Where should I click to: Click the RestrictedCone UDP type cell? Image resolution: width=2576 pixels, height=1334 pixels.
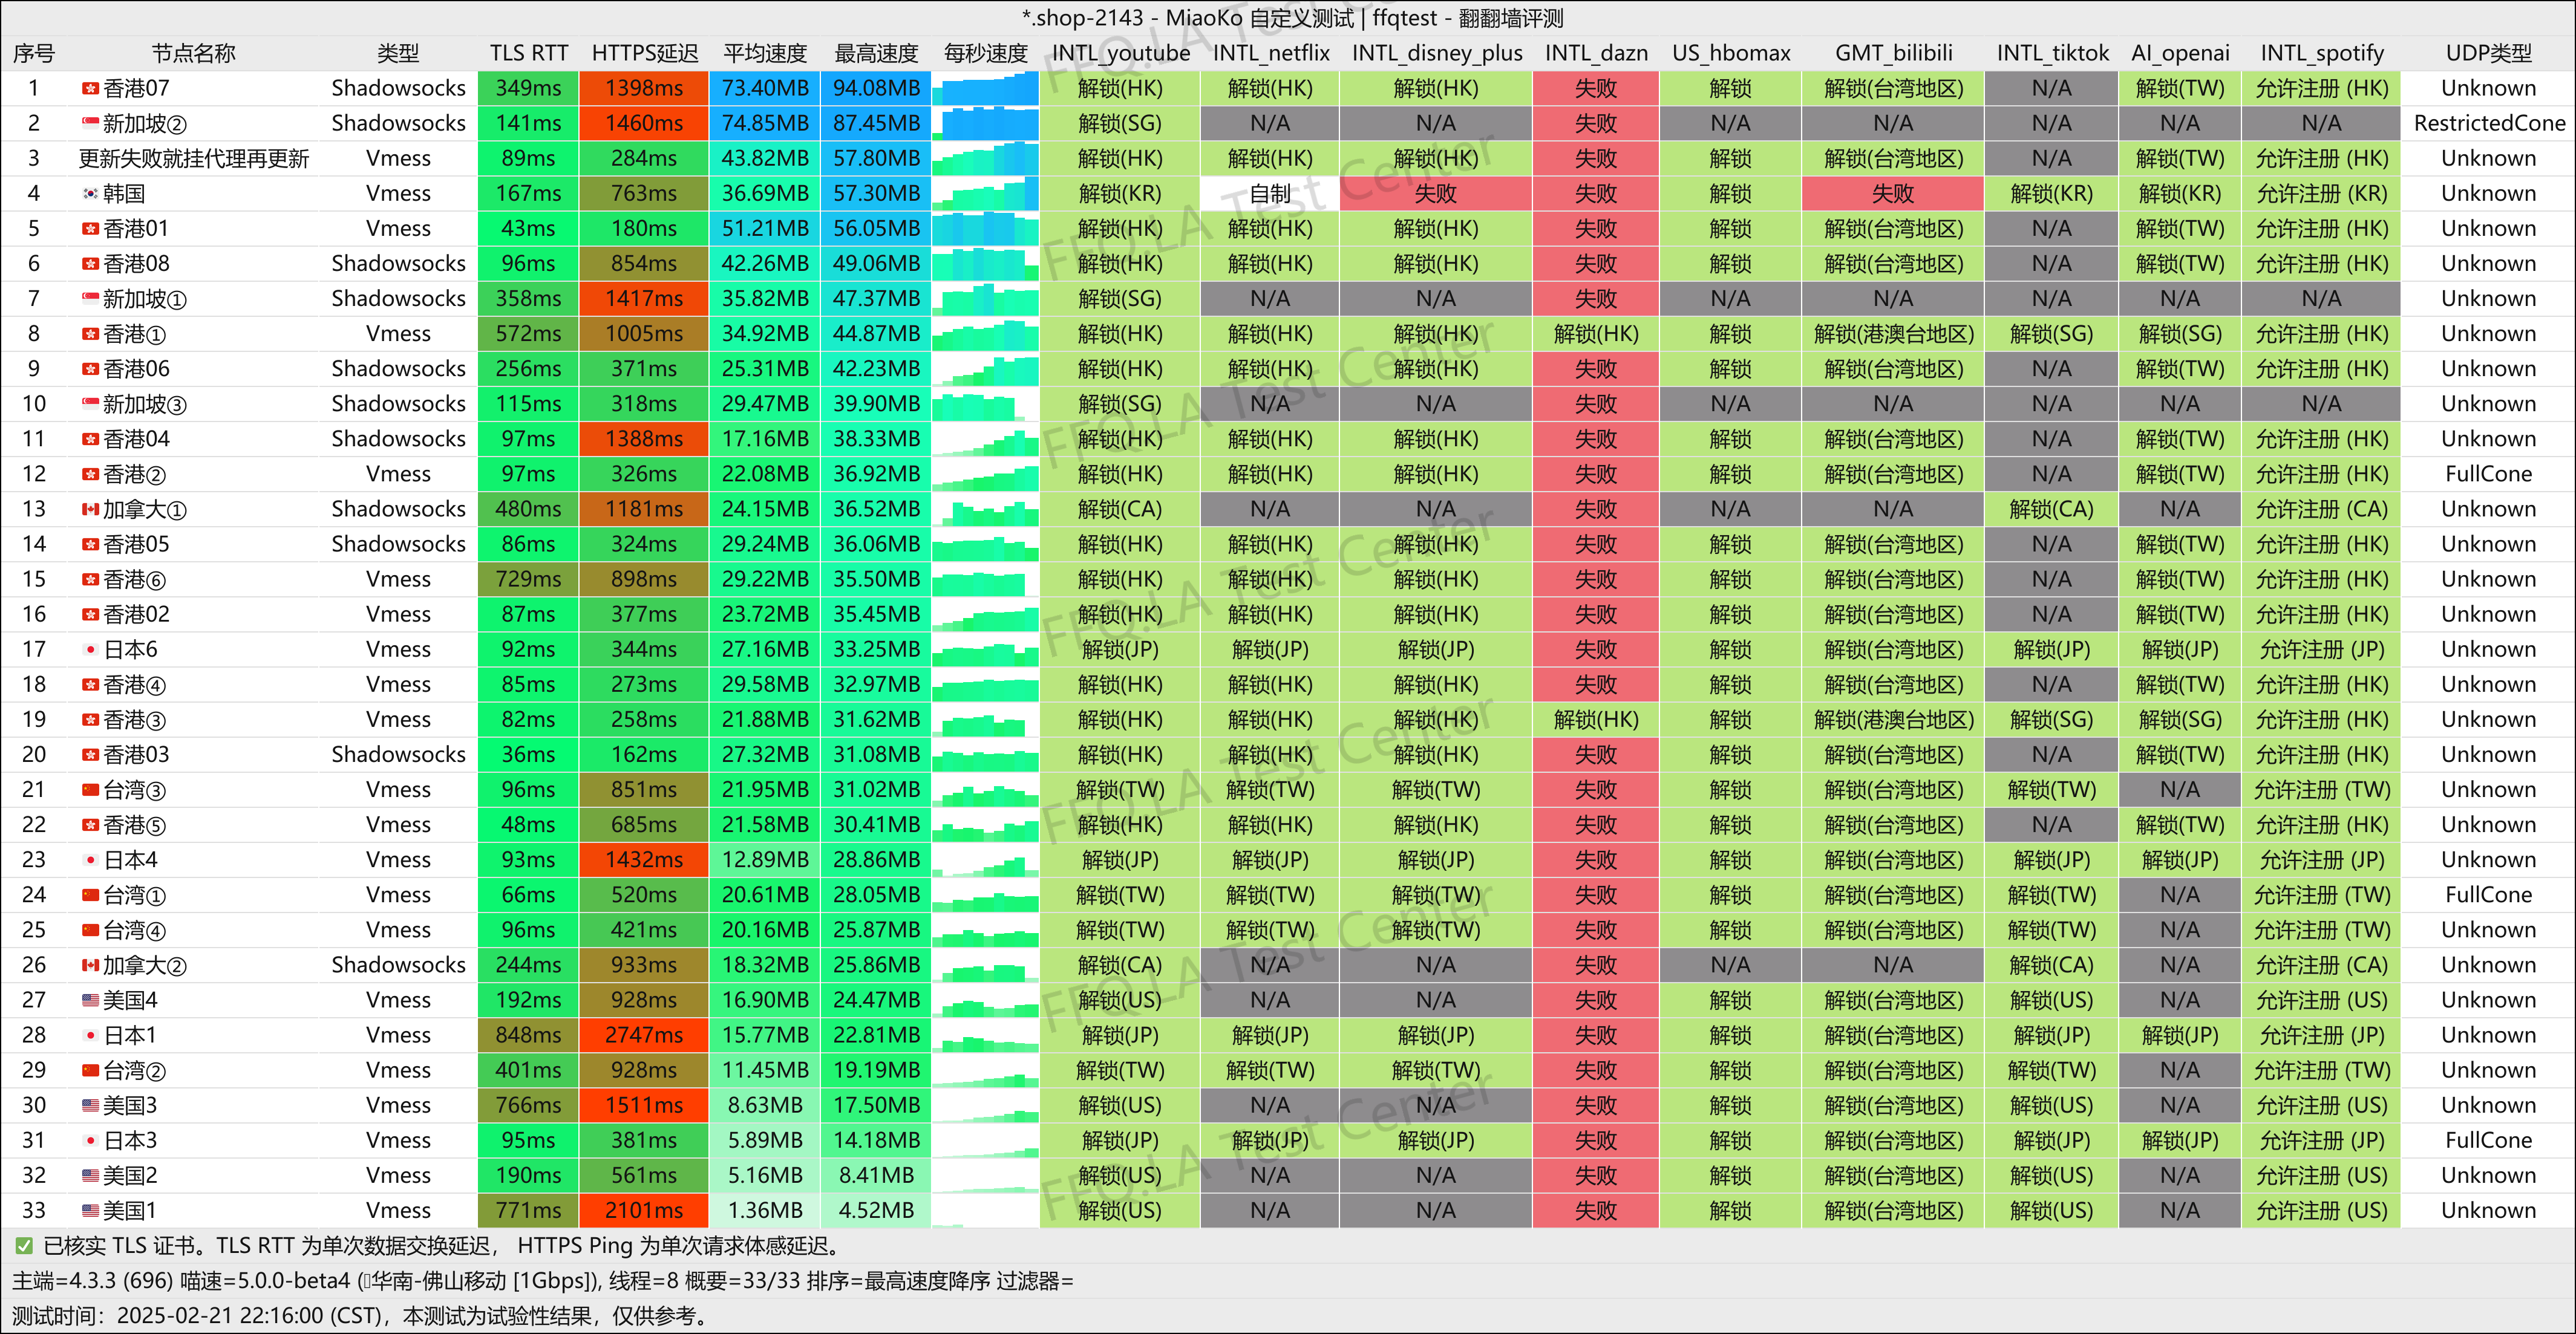pyautogui.click(x=2488, y=123)
